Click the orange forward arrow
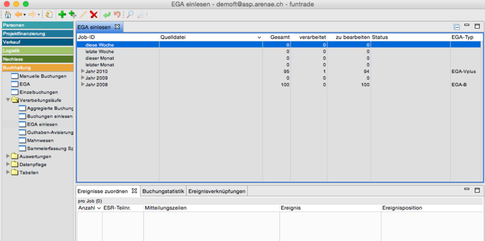The width and height of the screenshot is (485, 241). coord(32,14)
